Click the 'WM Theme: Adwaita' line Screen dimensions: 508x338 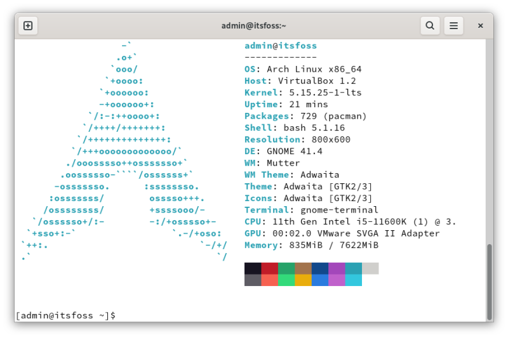tap(292, 174)
